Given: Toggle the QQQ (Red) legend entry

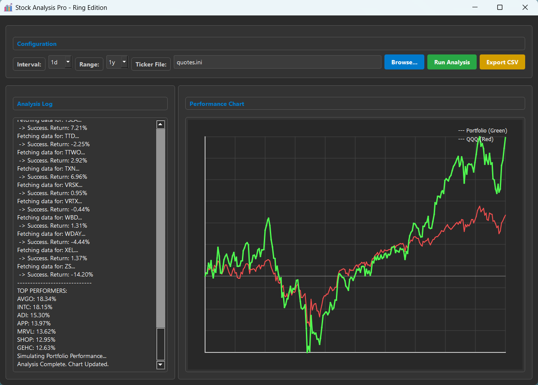Looking at the screenshot, I should 476,139.
